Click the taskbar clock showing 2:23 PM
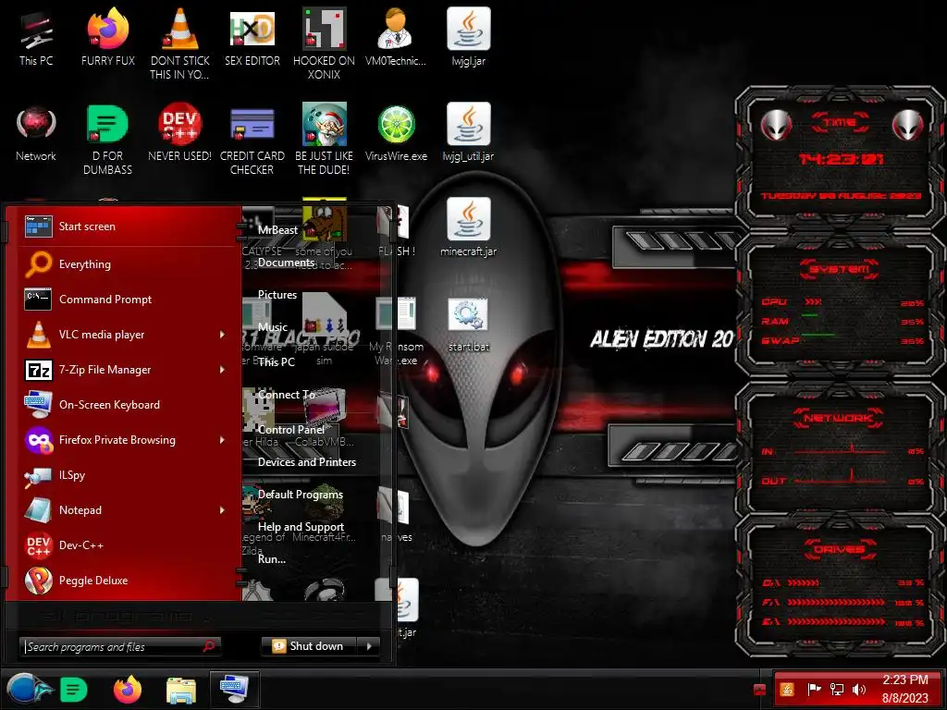 tap(904, 689)
